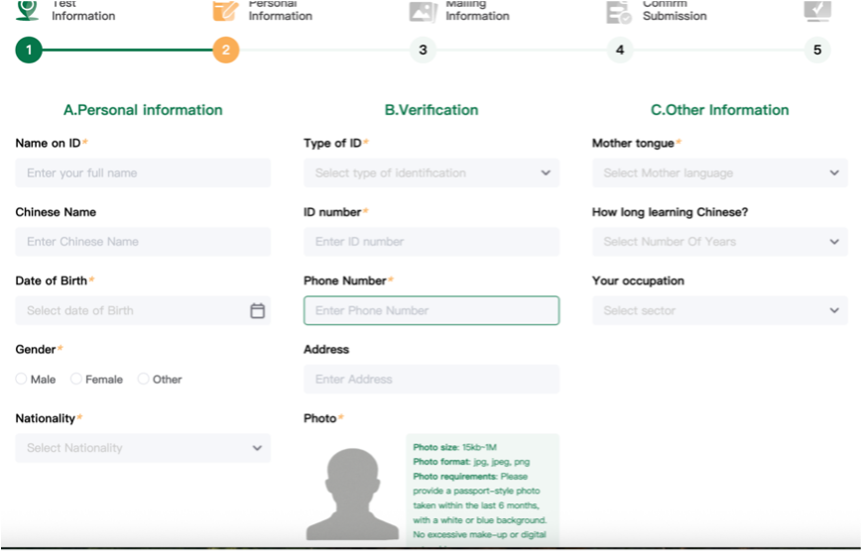Screen dimensions: 863x554
Task: Open the calendar icon in Date of Birth
Action: coord(257,310)
